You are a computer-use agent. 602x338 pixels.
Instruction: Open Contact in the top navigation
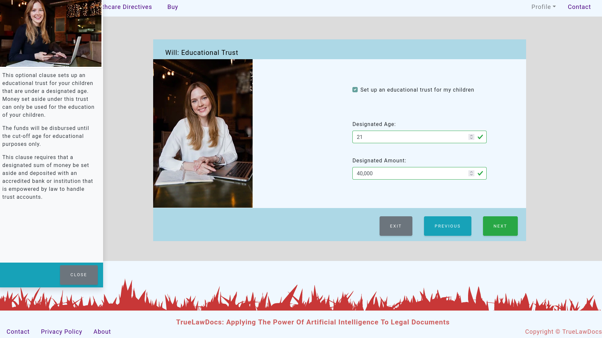coord(579,7)
